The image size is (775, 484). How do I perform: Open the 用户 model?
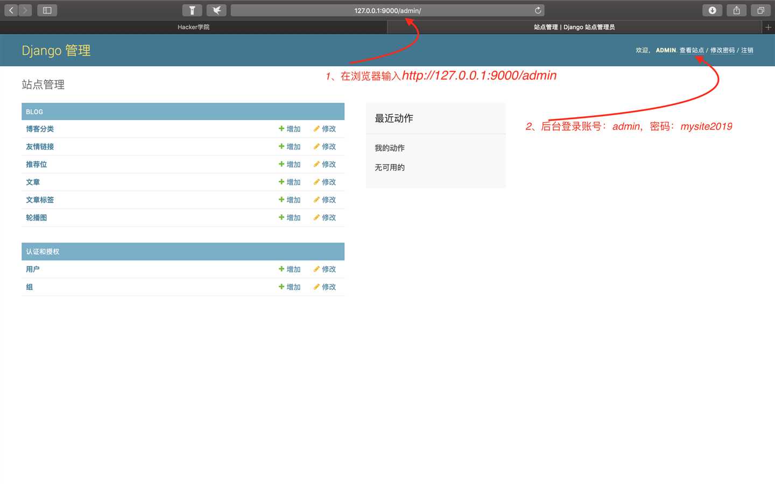[33, 269]
